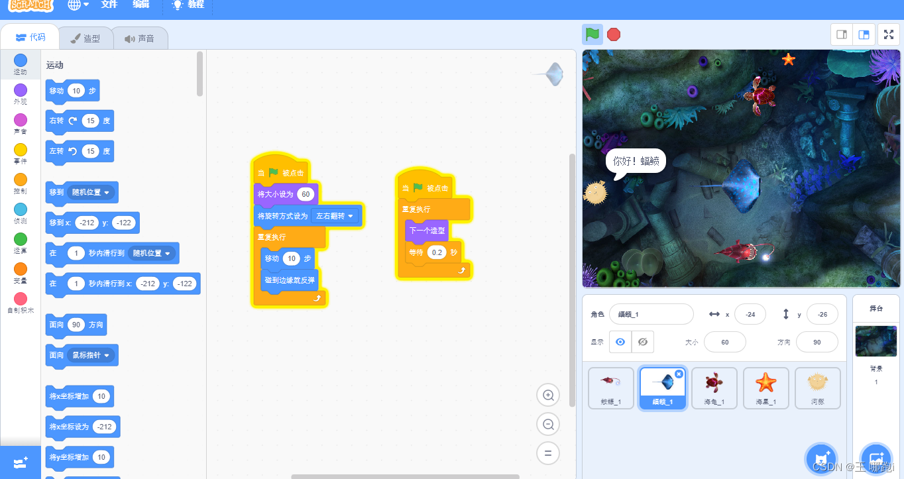Click the workspace horizontal scrollbar
Screen dimensions: 904x479
click(405, 476)
